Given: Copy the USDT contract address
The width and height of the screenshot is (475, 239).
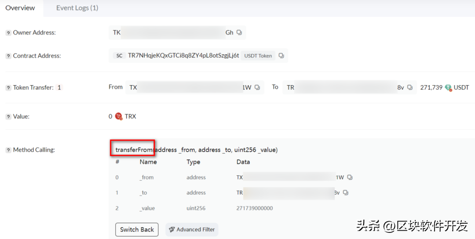Looking at the screenshot, I should click(281, 56).
